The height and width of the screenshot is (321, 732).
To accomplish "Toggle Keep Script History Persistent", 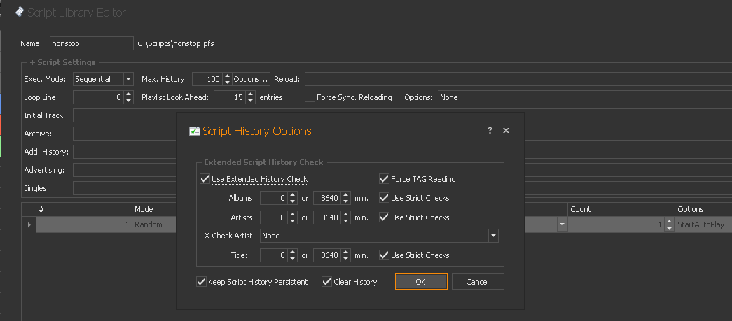I will pos(201,282).
